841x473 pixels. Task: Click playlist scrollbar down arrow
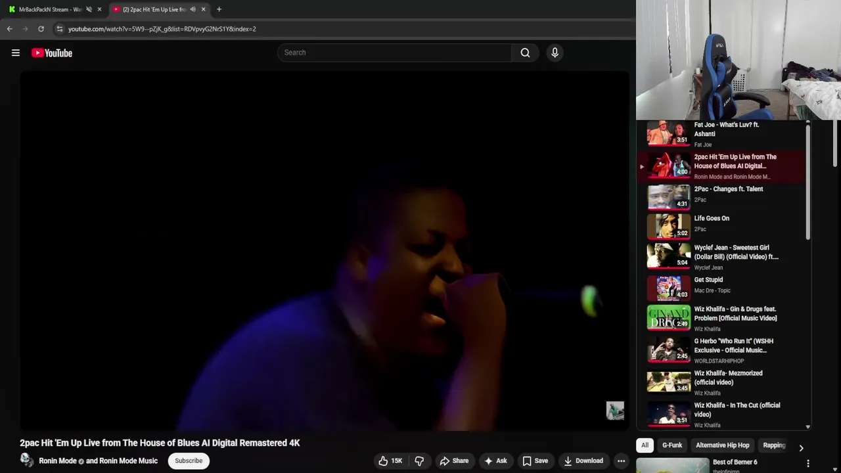click(x=808, y=427)
